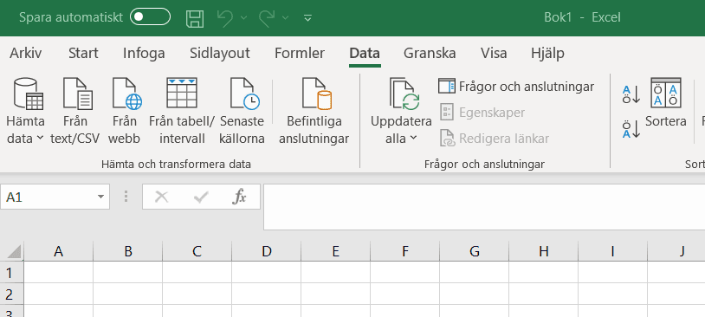Open the Infoga ribbon tab
This screenshot has height=317, width=705.
(144, 54)
